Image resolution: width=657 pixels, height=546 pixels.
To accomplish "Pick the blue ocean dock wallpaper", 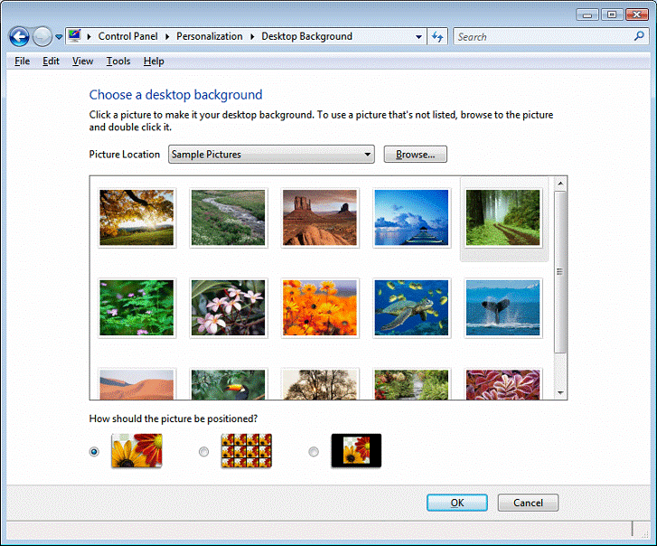I will [x=411, y=218].
